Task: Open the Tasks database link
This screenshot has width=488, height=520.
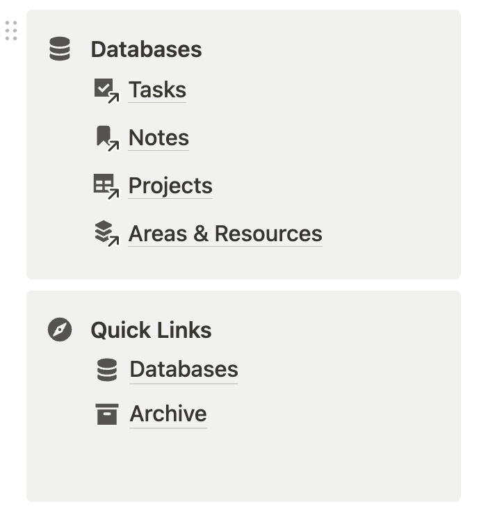Action: pos(157,90)
